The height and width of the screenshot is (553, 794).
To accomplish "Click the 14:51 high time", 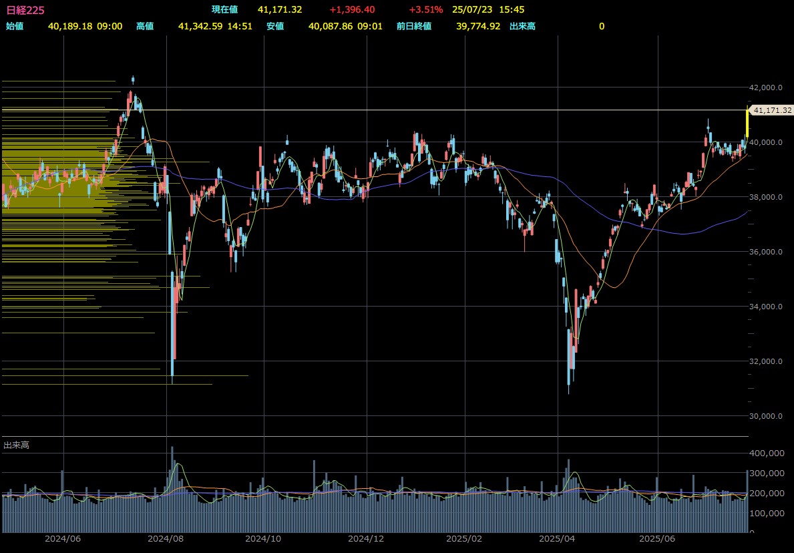I will [240, 26].
